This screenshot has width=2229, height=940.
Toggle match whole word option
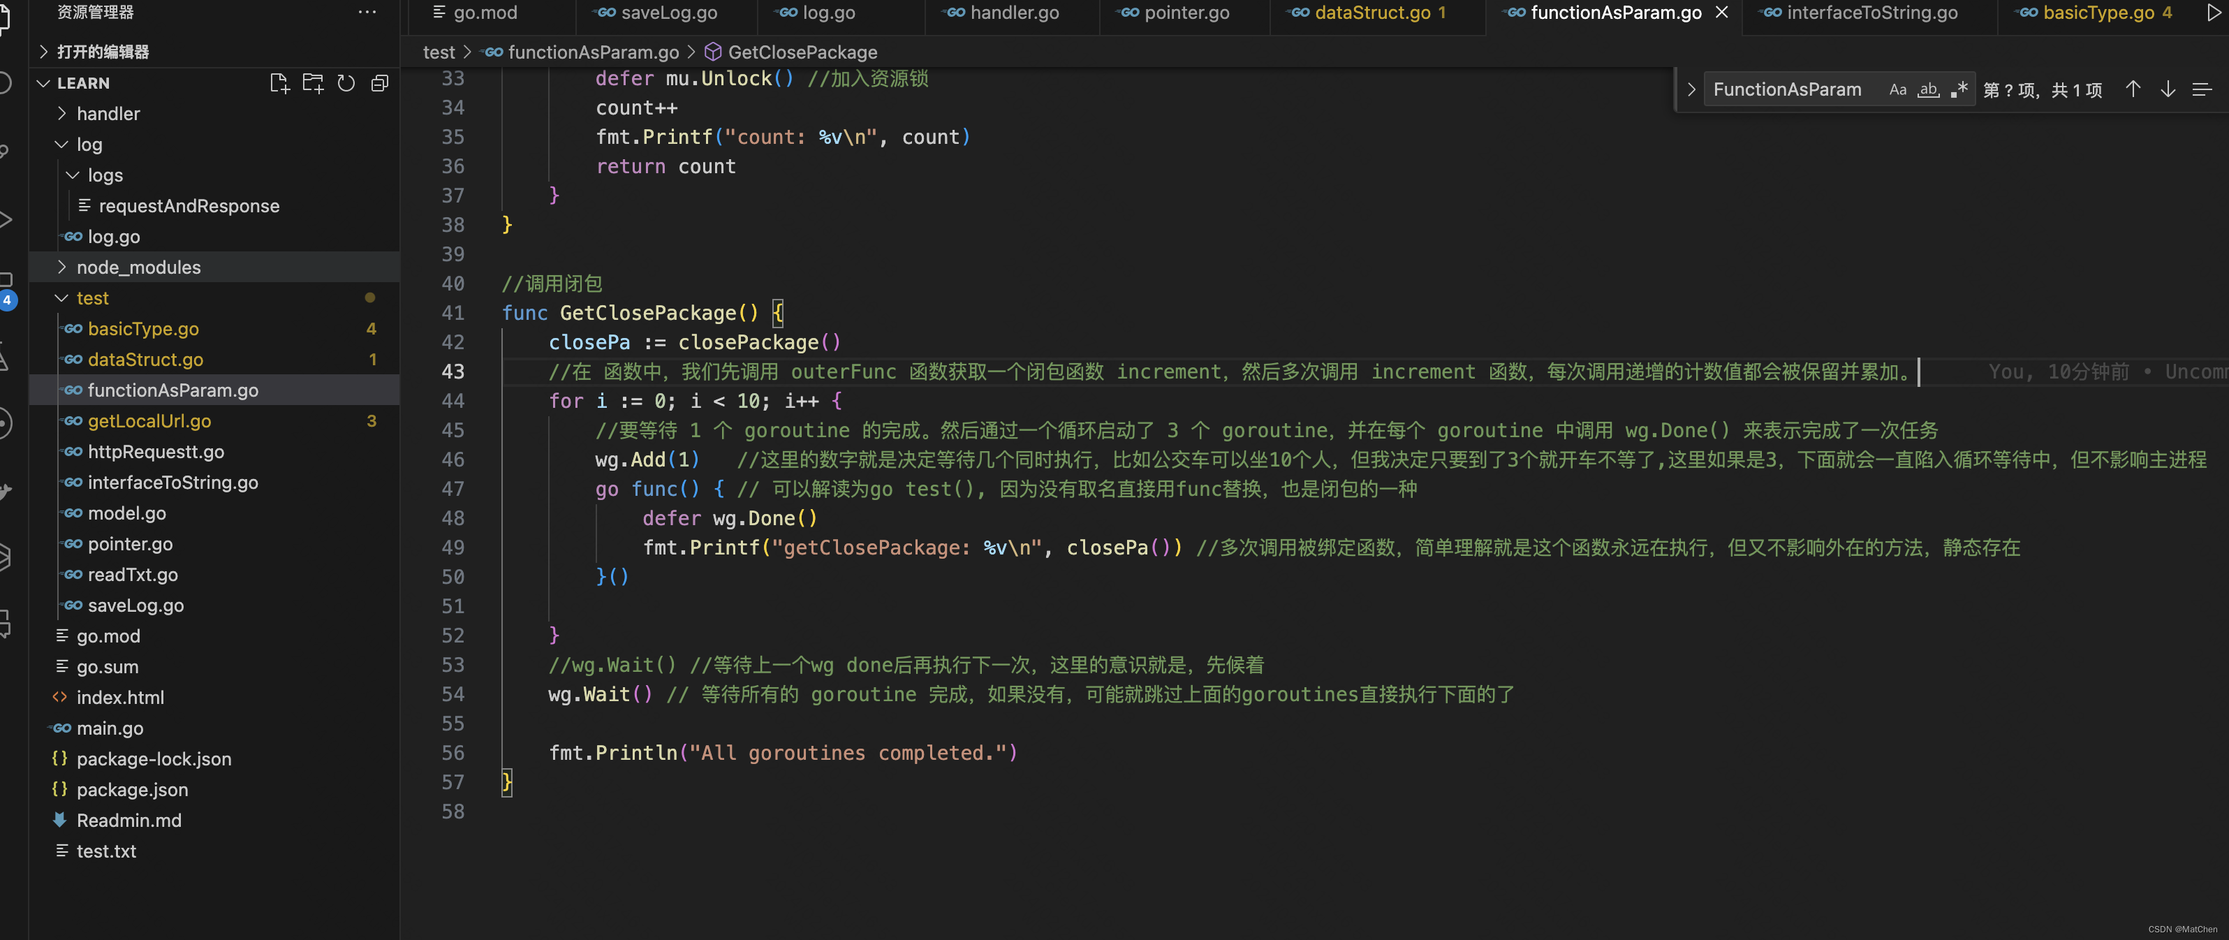point(1929,89)
